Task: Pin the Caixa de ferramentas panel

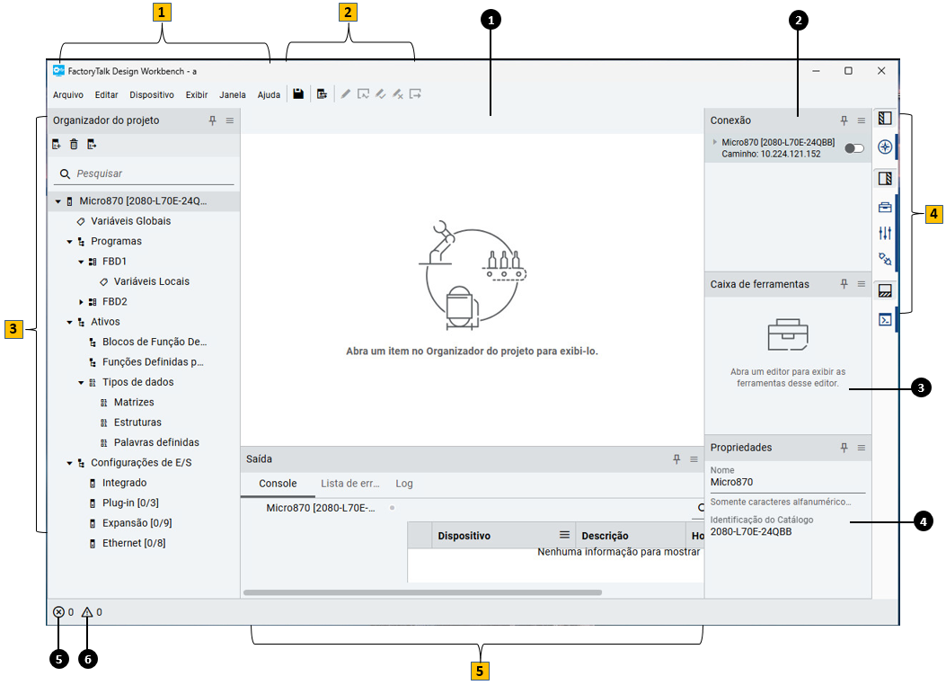Action: pos(844,284)
